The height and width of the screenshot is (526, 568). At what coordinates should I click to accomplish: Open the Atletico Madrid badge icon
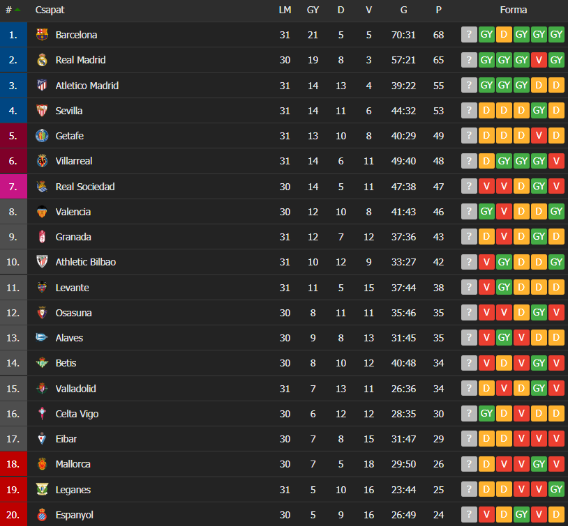click(x=42, y=86)
